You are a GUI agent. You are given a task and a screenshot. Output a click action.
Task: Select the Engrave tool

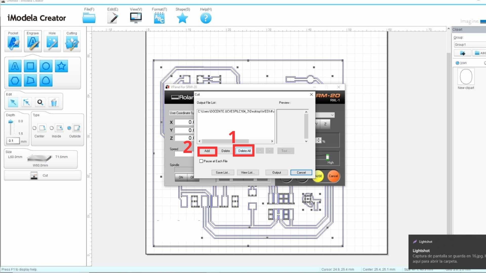[x=33, y=41]
